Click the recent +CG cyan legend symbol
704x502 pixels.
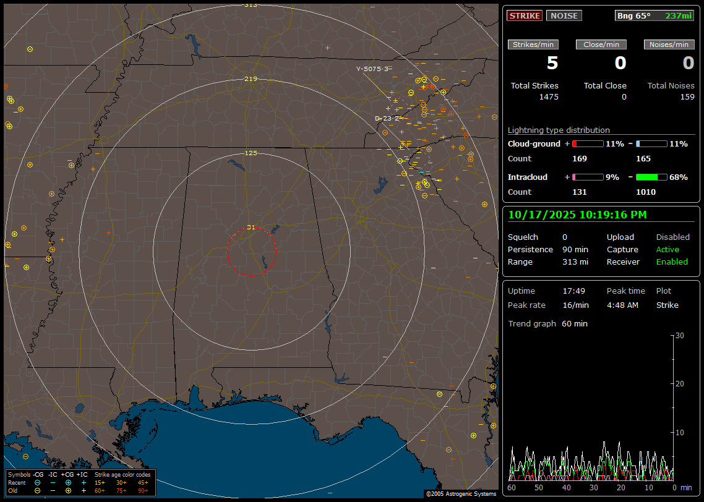(68, 482)
